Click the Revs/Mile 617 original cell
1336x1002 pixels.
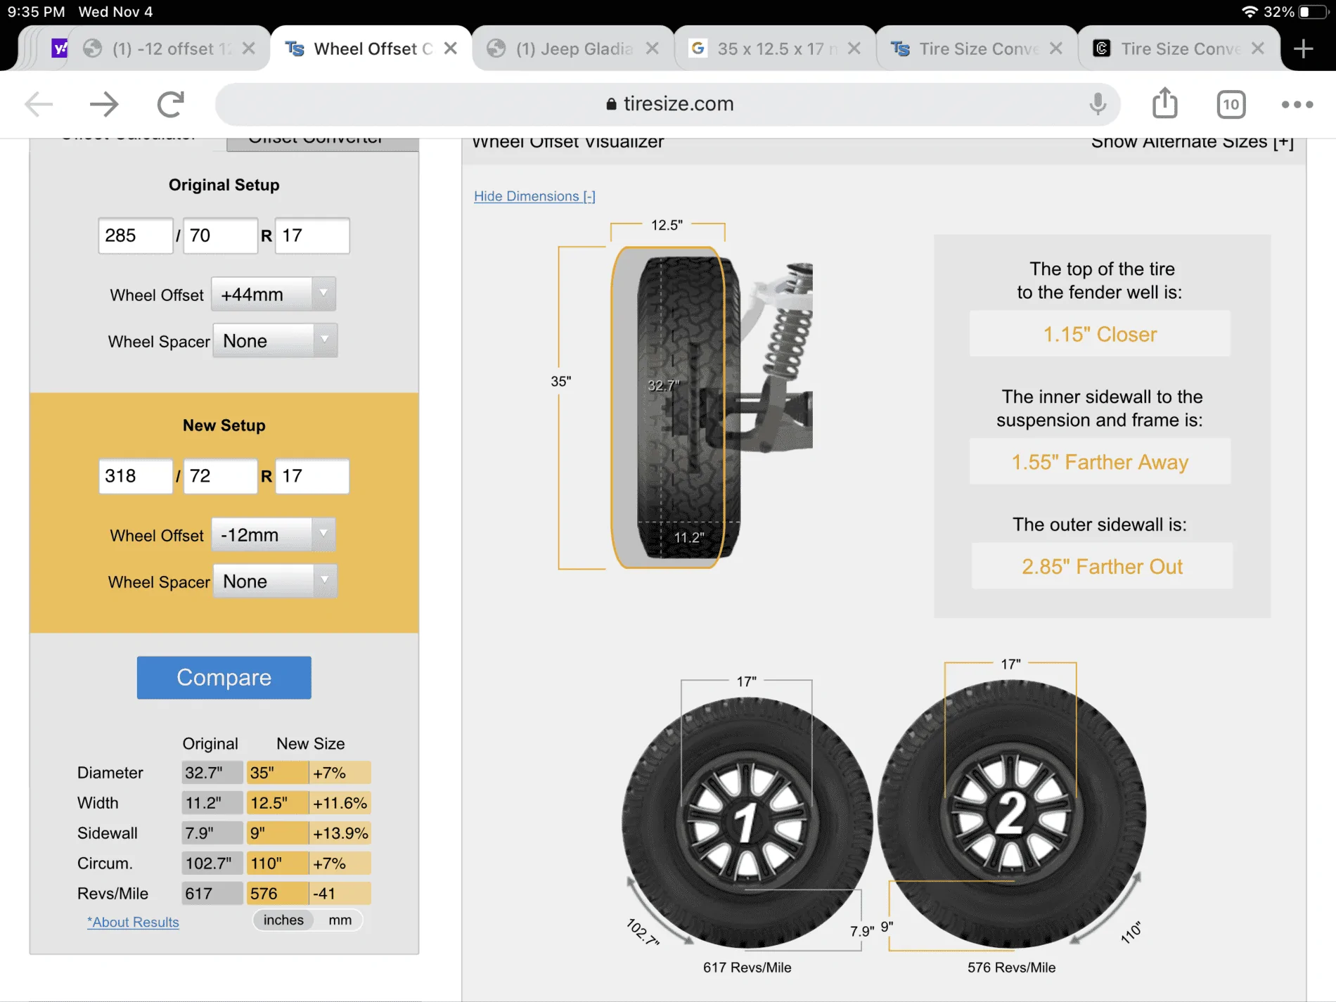[212, 894]
